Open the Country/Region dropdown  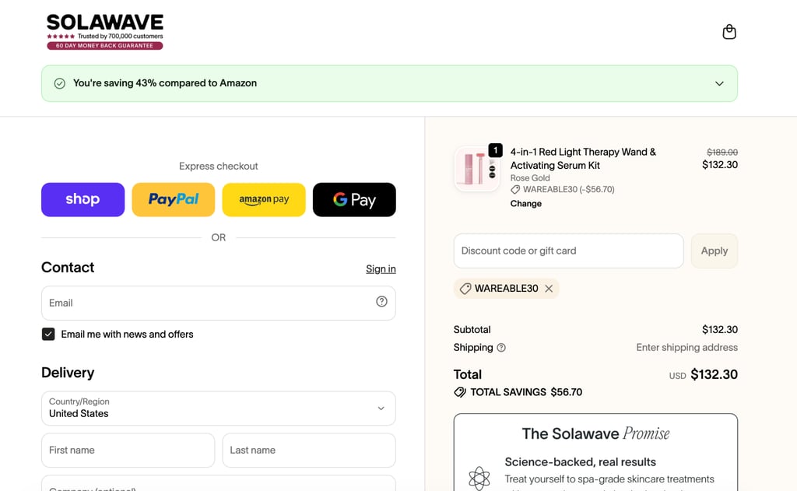pyautogui.click(x=219, y=409)
